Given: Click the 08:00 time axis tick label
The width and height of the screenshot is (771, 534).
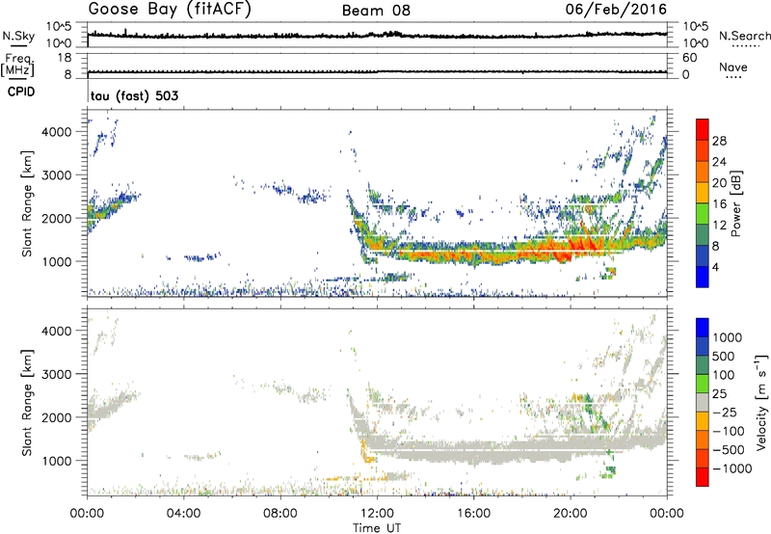Looking at the screenshot, I should pos(280,514).
